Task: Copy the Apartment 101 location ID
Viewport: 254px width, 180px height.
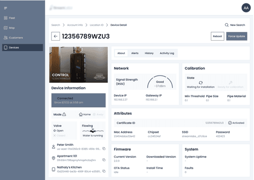Action: (104, 160)
